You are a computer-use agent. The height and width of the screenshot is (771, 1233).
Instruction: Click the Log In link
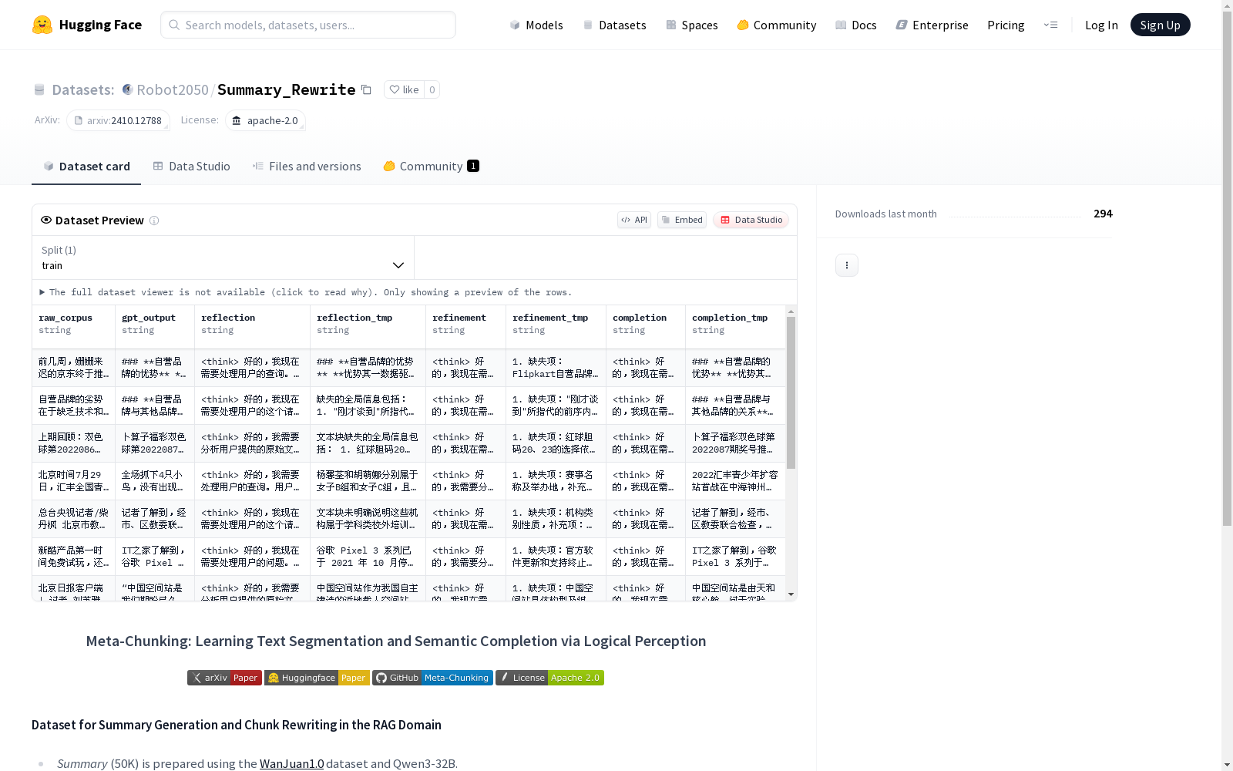tap(1101, 25)
